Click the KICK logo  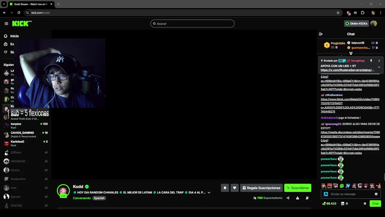click(x=22, y=24)
